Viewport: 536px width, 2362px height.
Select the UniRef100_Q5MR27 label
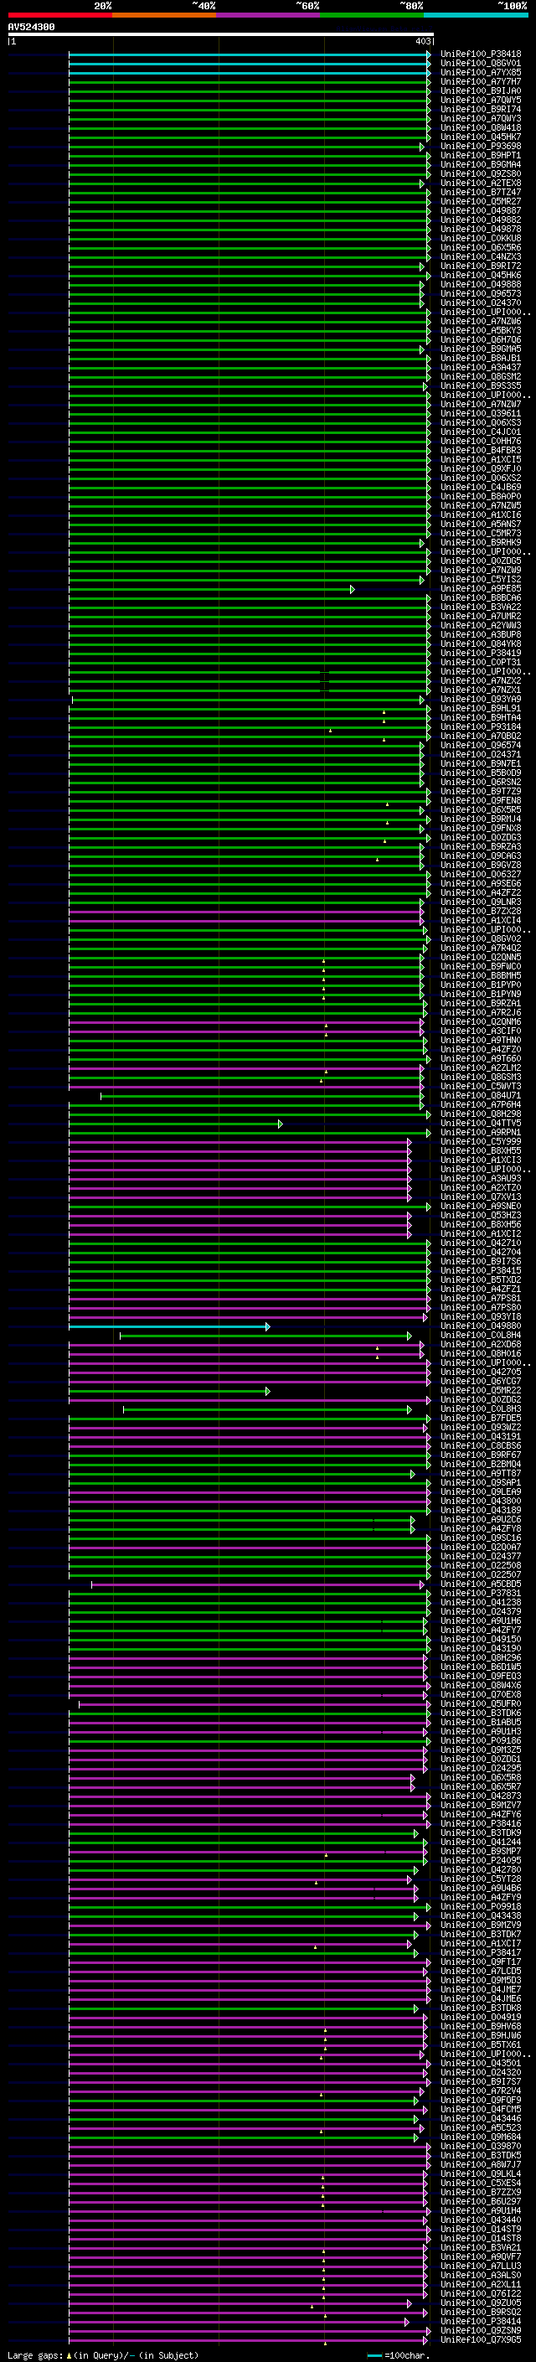click(x=481, y=202)
